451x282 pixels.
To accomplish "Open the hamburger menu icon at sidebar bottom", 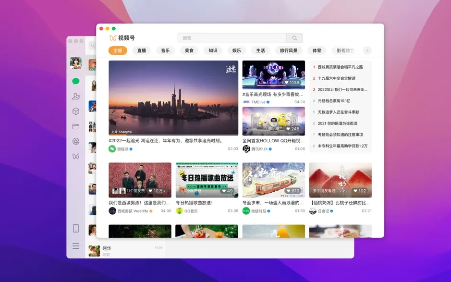I will point(75,245).
